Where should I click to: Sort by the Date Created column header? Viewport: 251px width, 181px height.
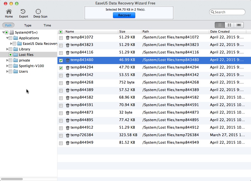(227, 31)
